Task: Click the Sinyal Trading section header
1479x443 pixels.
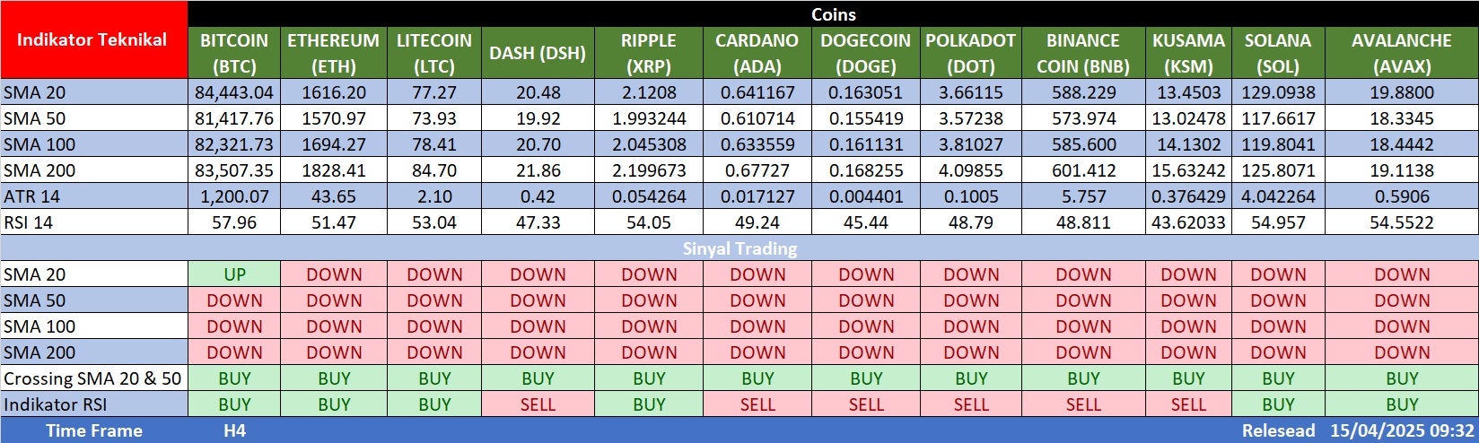Action: tap(739, 248)
